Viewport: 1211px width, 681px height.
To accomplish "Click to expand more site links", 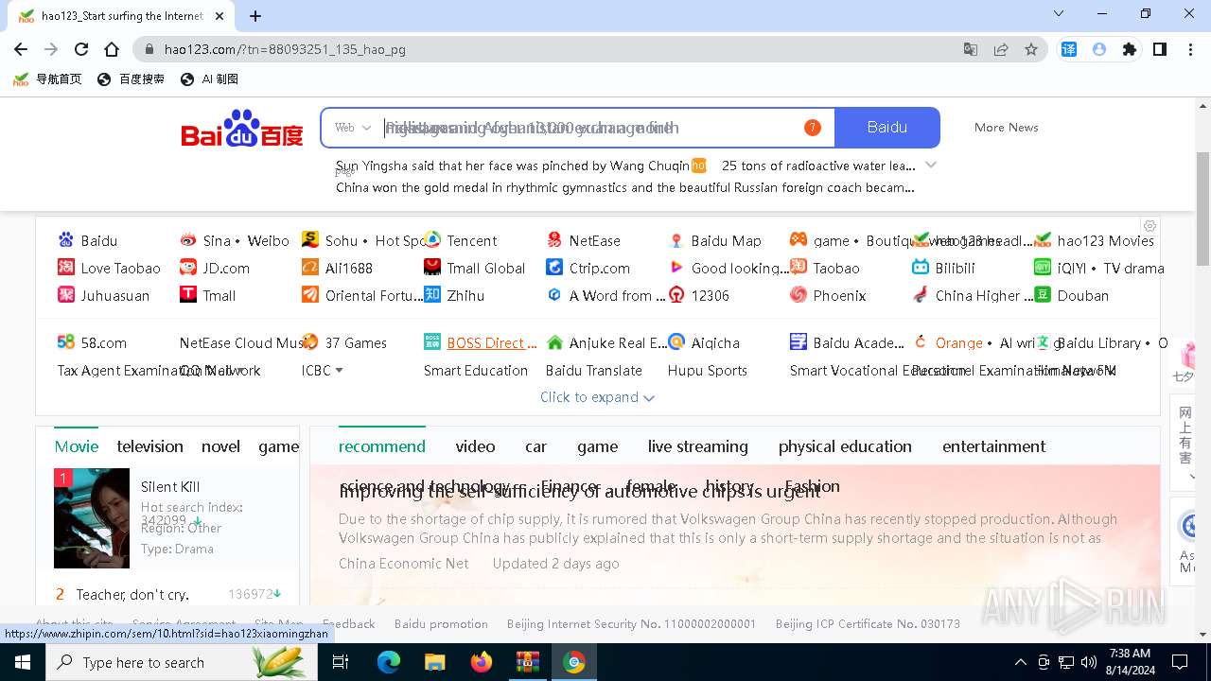I will pos(597,397).
